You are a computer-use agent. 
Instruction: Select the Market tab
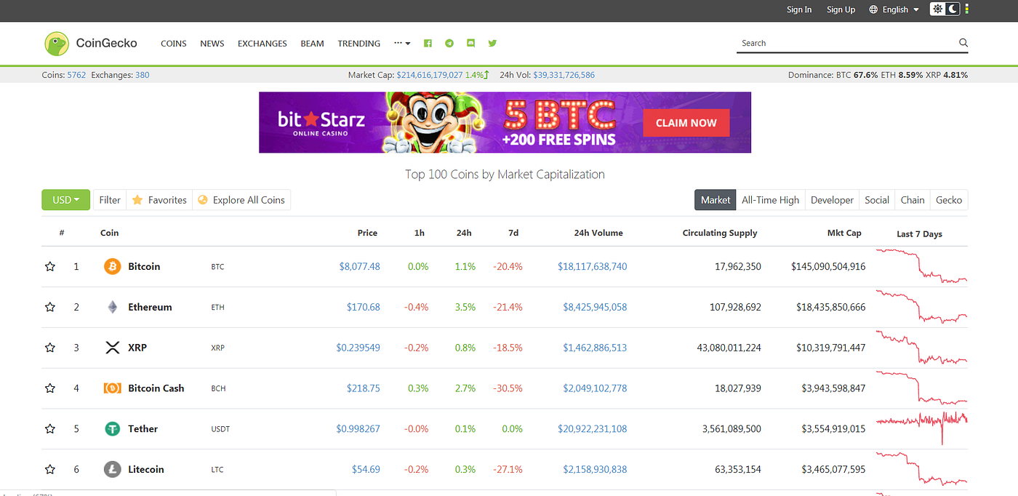pyautogui.click(x=716, y=200)
